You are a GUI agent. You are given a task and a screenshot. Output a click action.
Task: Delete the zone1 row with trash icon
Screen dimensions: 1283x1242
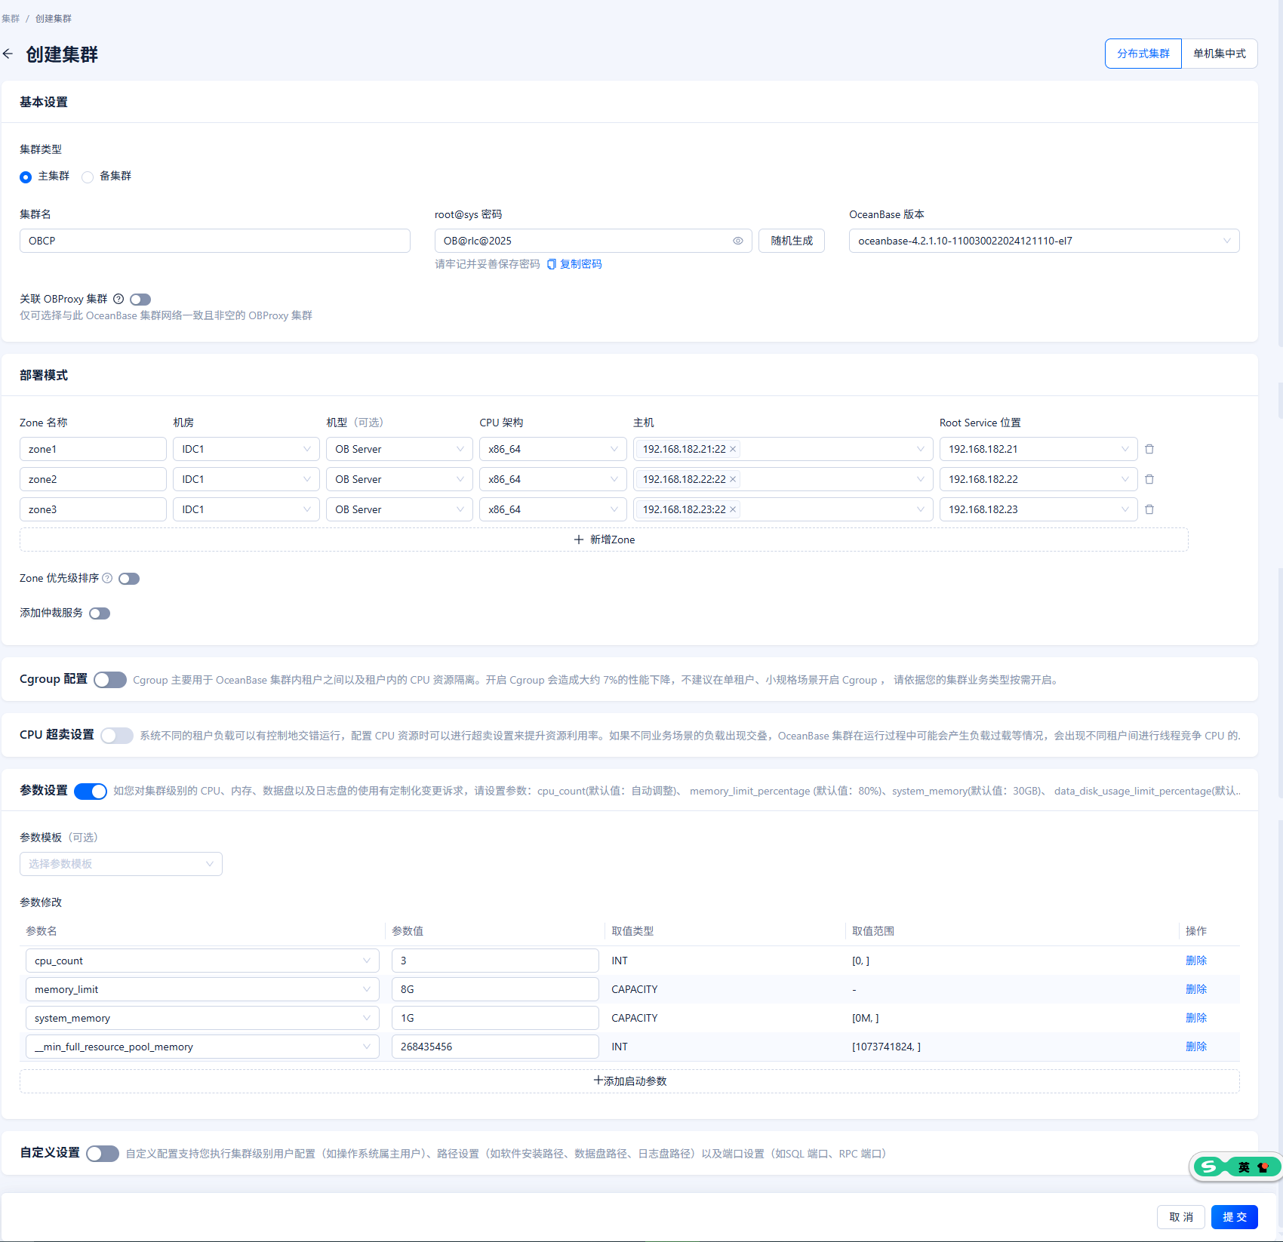(1149, 449)
